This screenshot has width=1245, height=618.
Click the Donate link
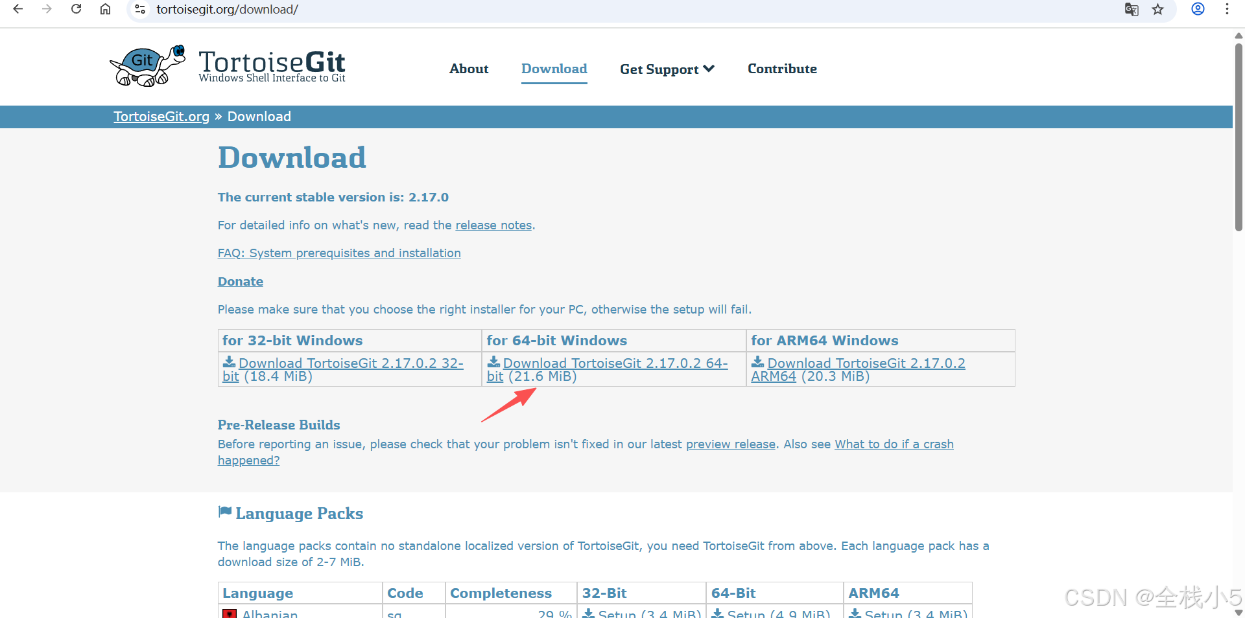pyautogui.click(x=241, y=282)
